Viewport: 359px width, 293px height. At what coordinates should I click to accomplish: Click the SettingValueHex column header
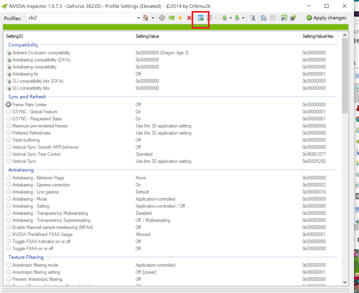[319, 36]
